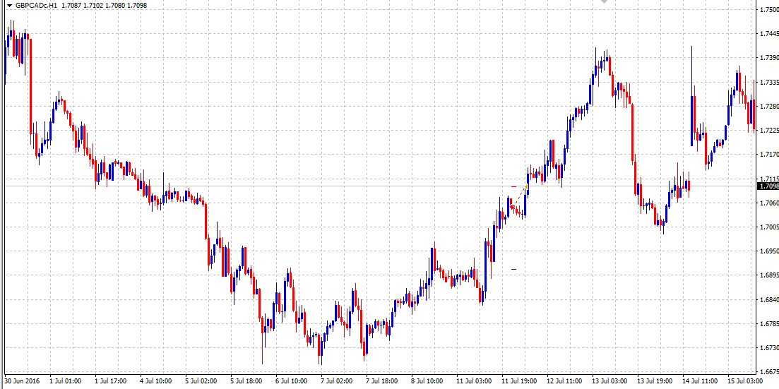Click the gold trade close arrow marker
This screenshot has height=389, width=779.
tap(526, 187)
